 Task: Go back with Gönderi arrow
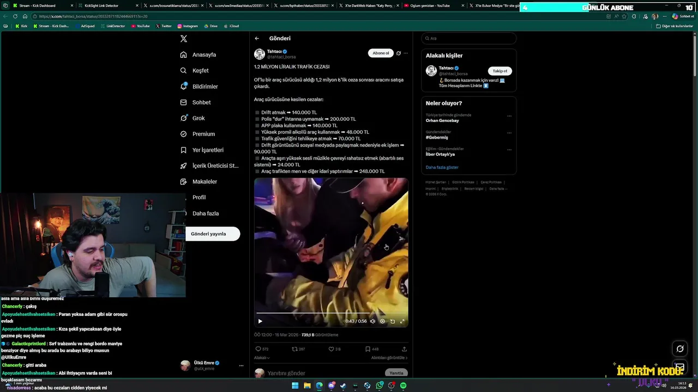tap(257, 39)
